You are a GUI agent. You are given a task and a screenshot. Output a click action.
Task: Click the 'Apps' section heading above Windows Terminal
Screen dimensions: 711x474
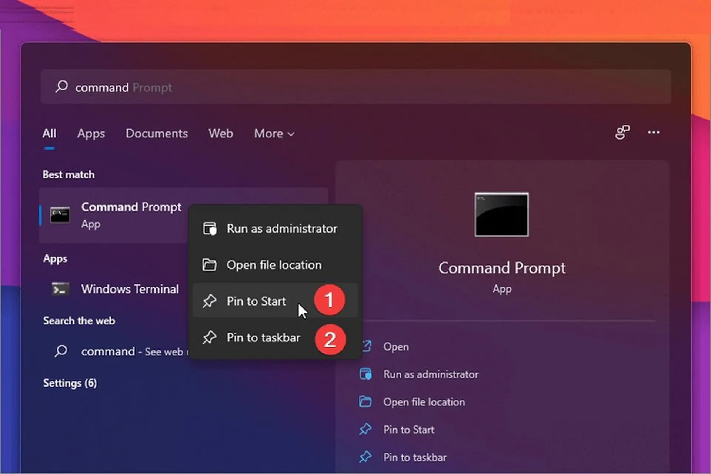(x=55, y=258)
